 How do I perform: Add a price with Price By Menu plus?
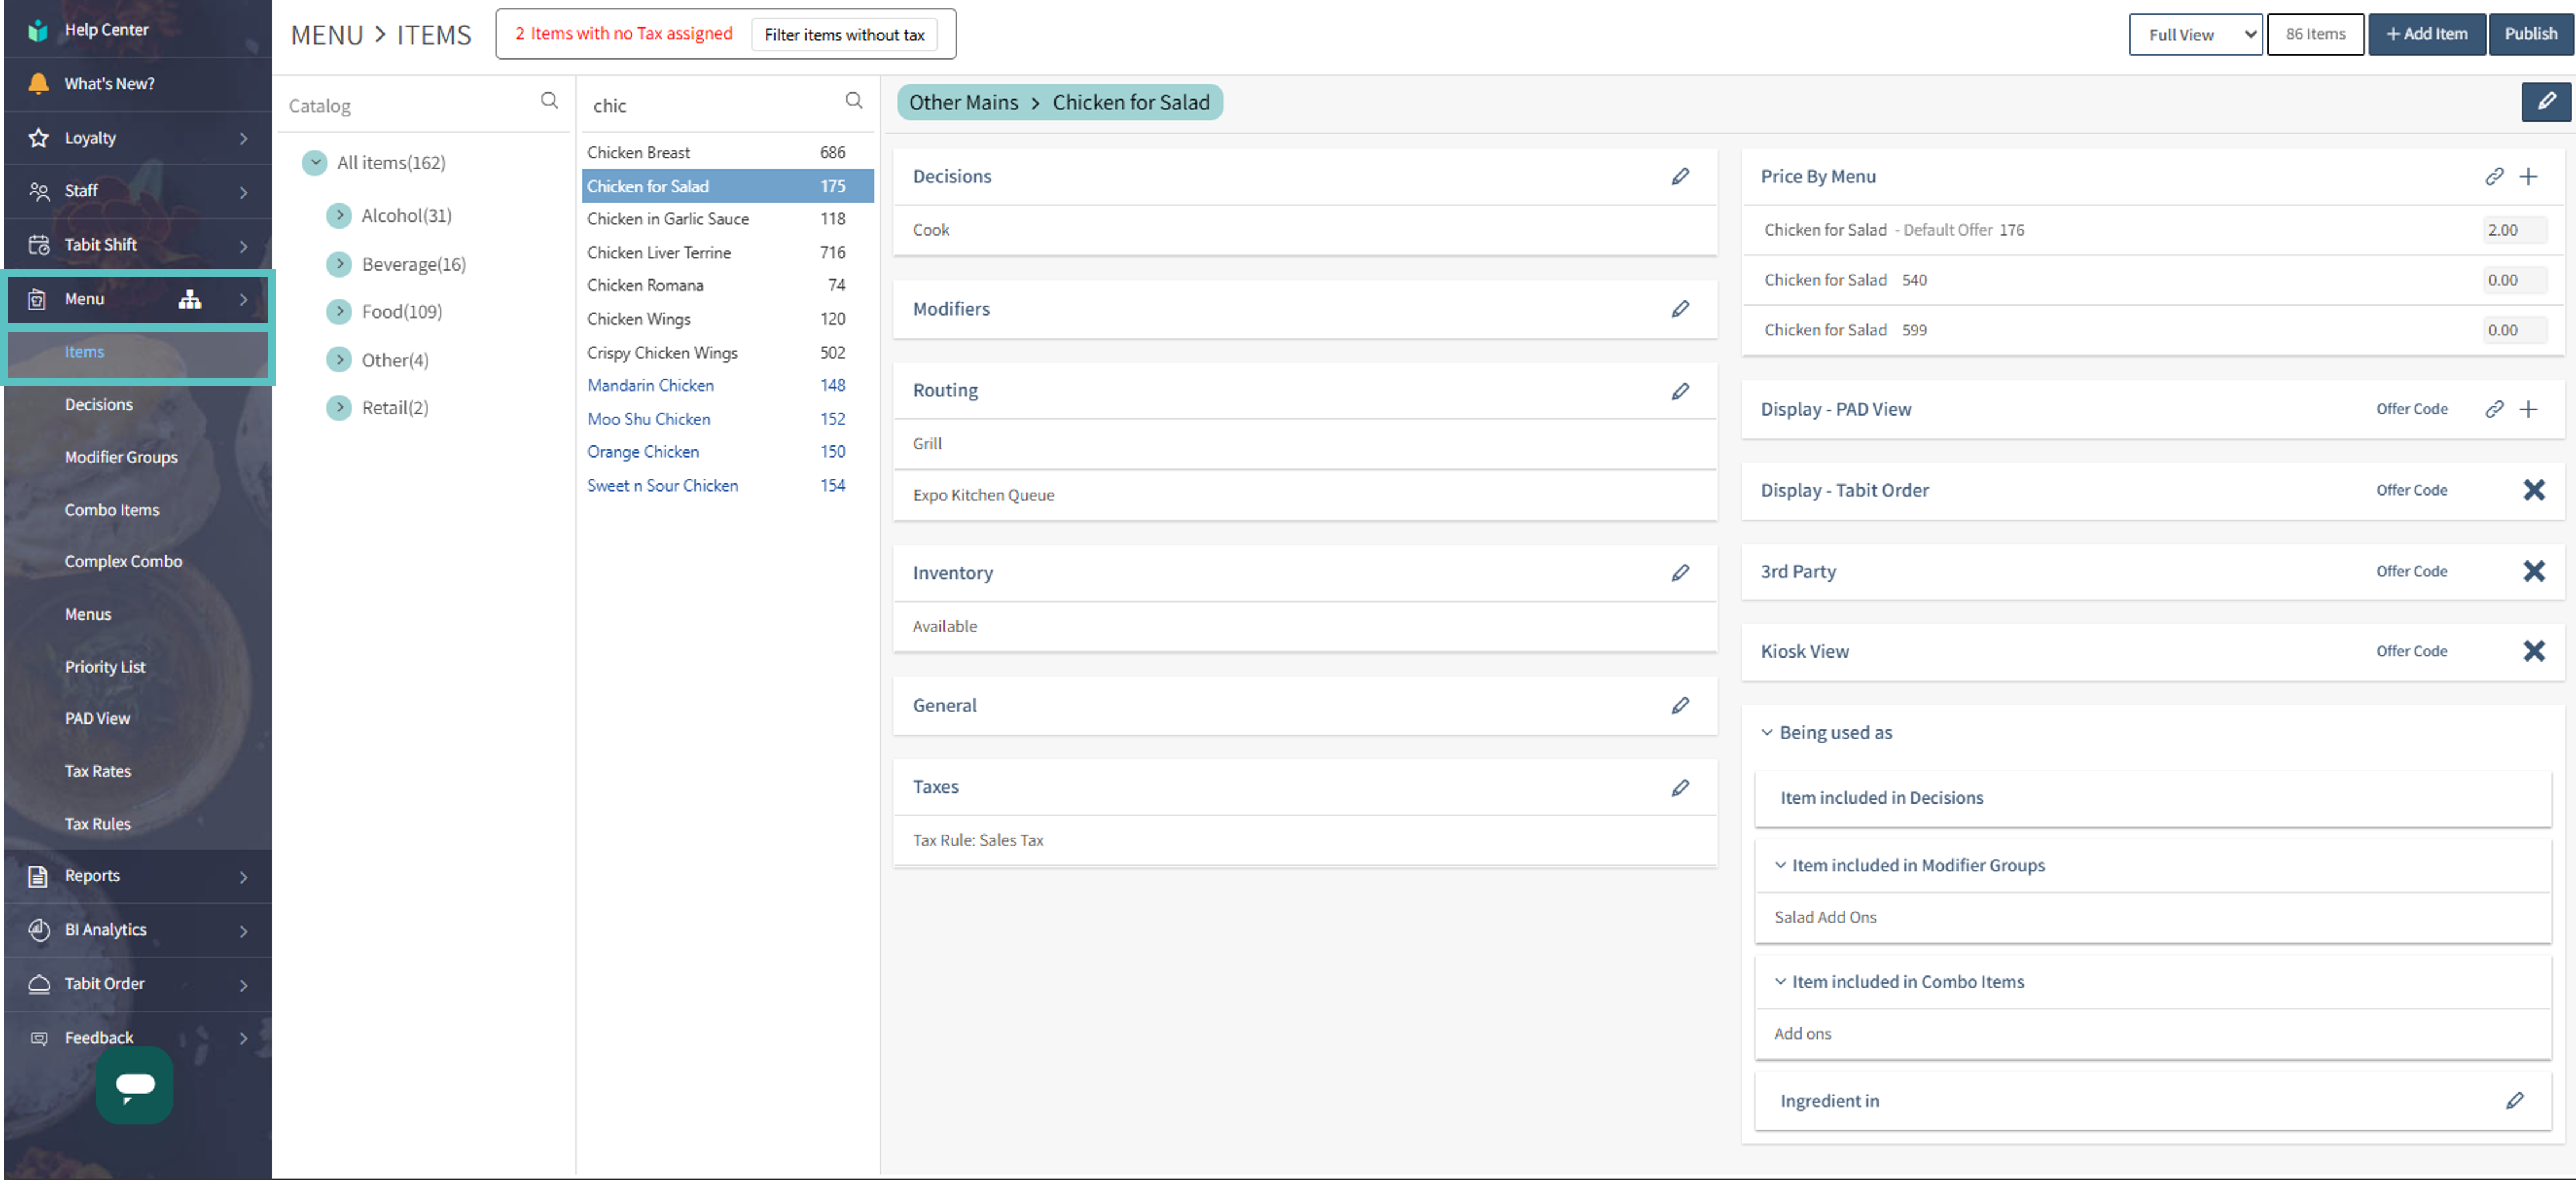(2528, 176)
